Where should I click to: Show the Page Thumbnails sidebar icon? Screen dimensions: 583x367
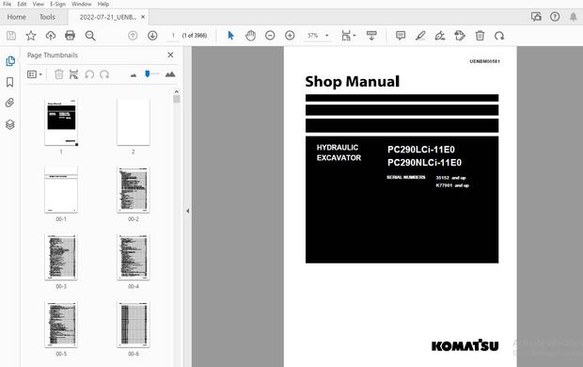click(x=10, y=61)
